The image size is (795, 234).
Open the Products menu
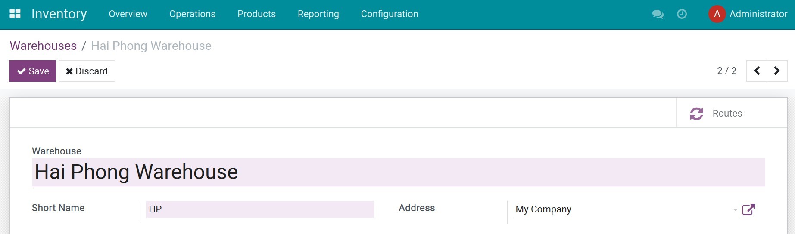(256, 14)
